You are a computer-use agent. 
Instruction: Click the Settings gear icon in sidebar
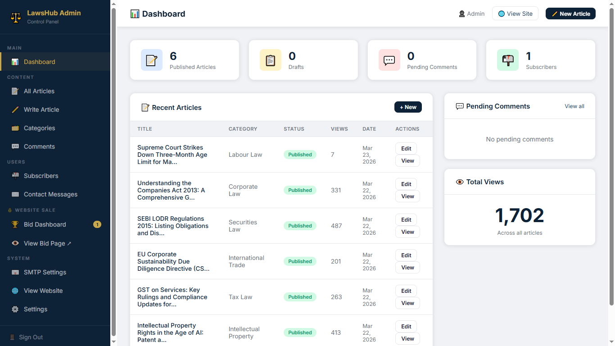tap(15, 310)
